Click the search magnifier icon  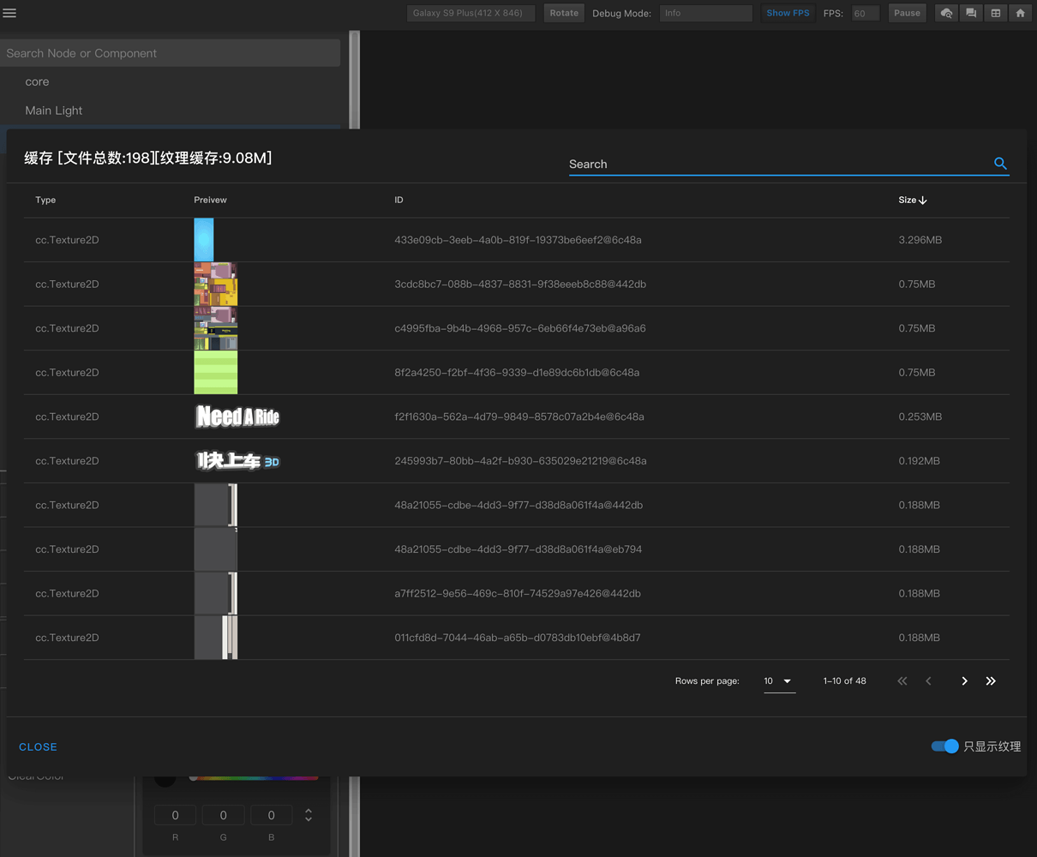click(1000, 163)
